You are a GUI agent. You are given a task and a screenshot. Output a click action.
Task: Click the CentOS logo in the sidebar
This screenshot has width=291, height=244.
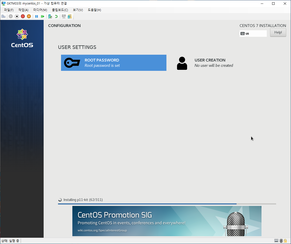point(22,38)
